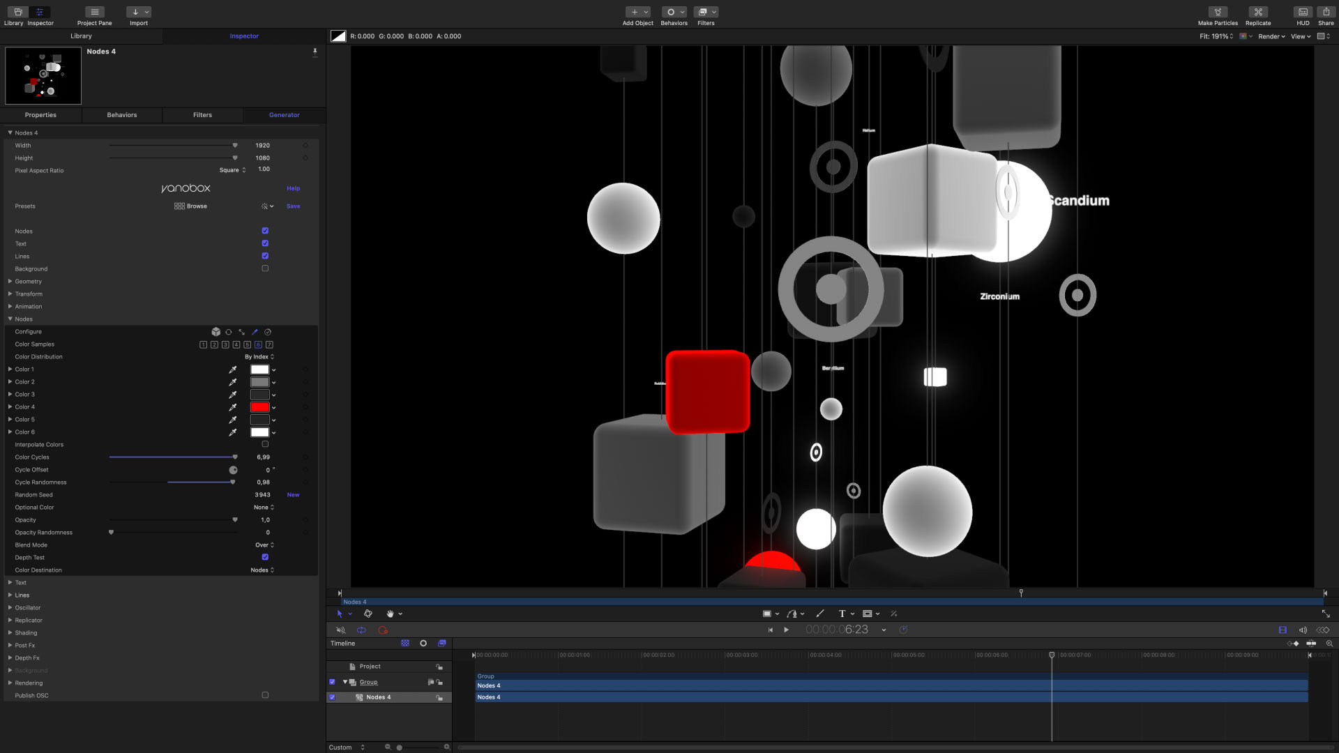
Task: Switch to the Generator tab
Action: coord(285,115)
